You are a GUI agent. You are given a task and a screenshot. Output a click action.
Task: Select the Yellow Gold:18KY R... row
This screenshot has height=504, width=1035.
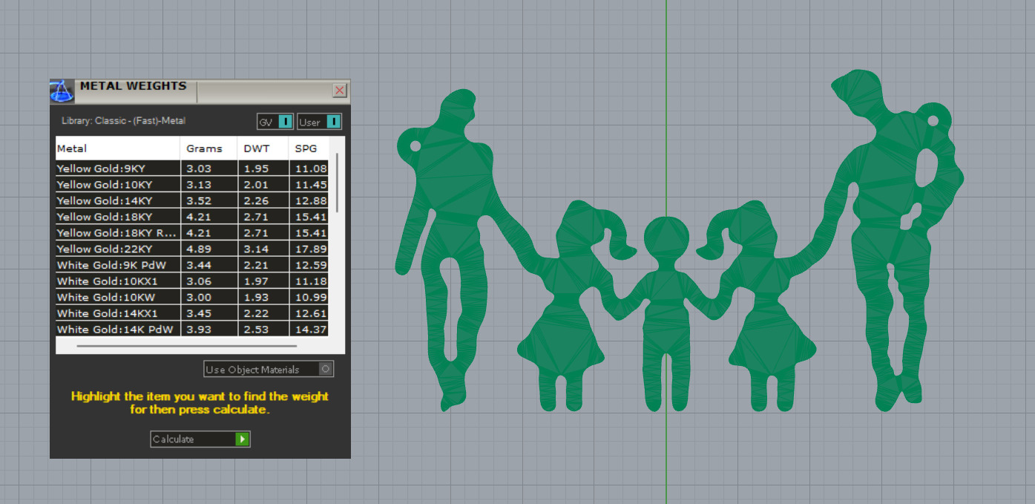191,233
